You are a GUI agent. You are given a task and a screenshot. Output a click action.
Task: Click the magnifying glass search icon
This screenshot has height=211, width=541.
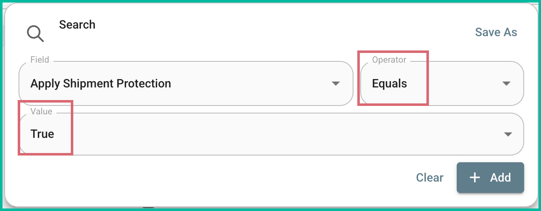point(35,33)
